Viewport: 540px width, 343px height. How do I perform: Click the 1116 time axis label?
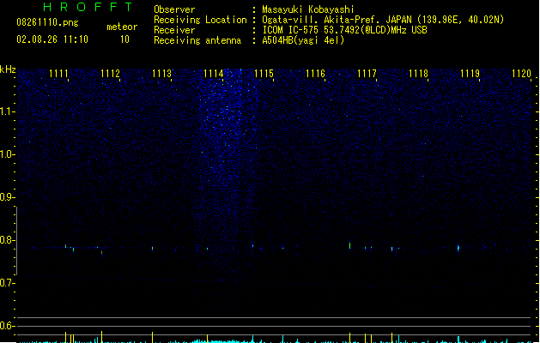[x=315, y=74]
